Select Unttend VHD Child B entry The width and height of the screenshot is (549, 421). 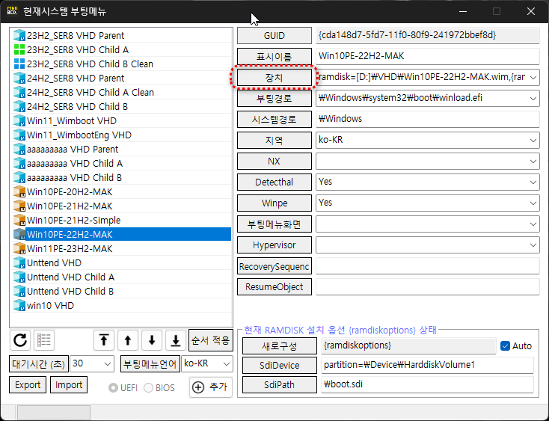[121, 291]
